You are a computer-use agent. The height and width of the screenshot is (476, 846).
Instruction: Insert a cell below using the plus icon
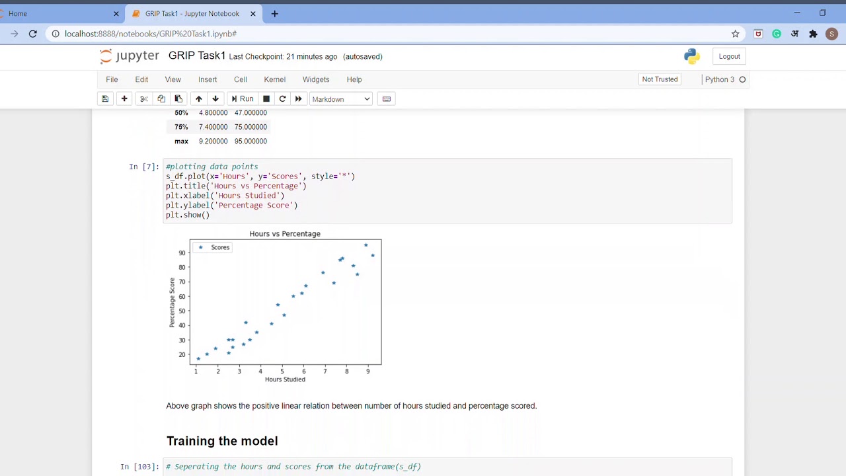124,99
